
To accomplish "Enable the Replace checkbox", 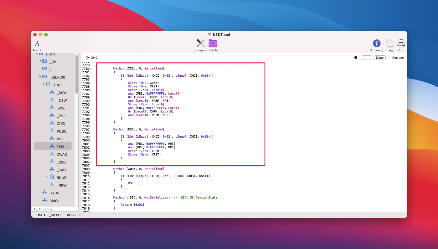I will point(390,58).
